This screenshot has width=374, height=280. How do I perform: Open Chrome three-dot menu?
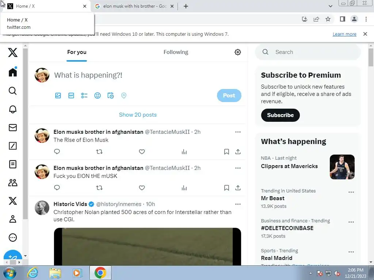click(366, 19)
